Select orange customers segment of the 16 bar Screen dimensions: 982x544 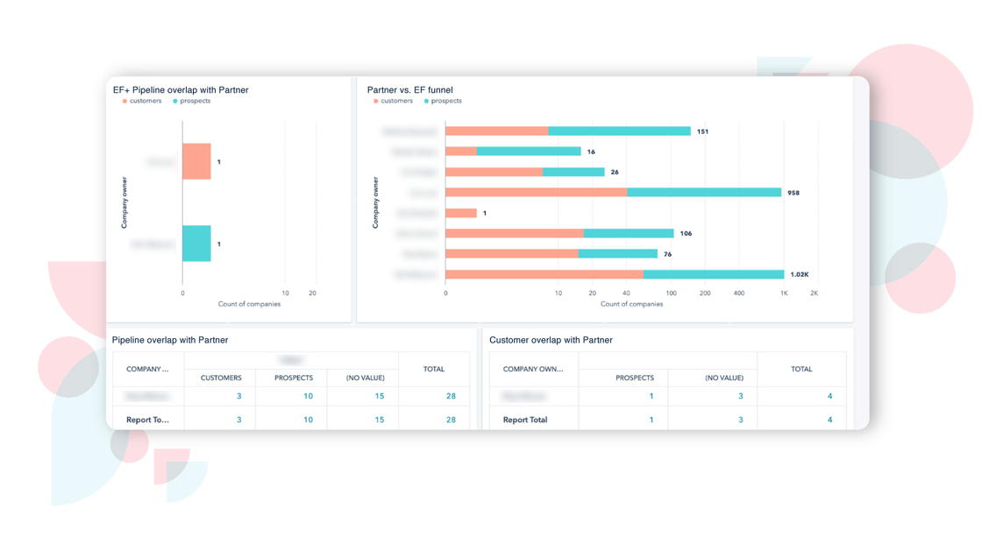pos(461,152)
